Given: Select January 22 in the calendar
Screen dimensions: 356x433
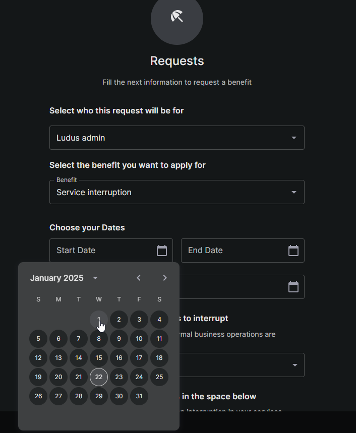Looking at the screenshot, I should [99, 377].
